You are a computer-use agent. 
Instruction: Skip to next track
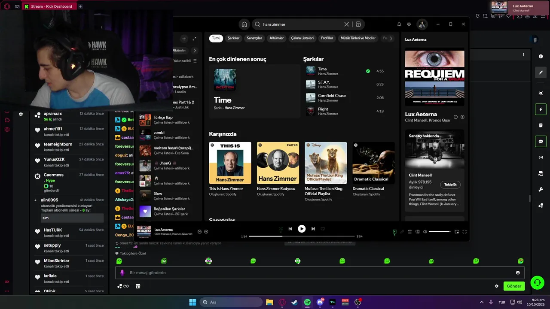313,229
